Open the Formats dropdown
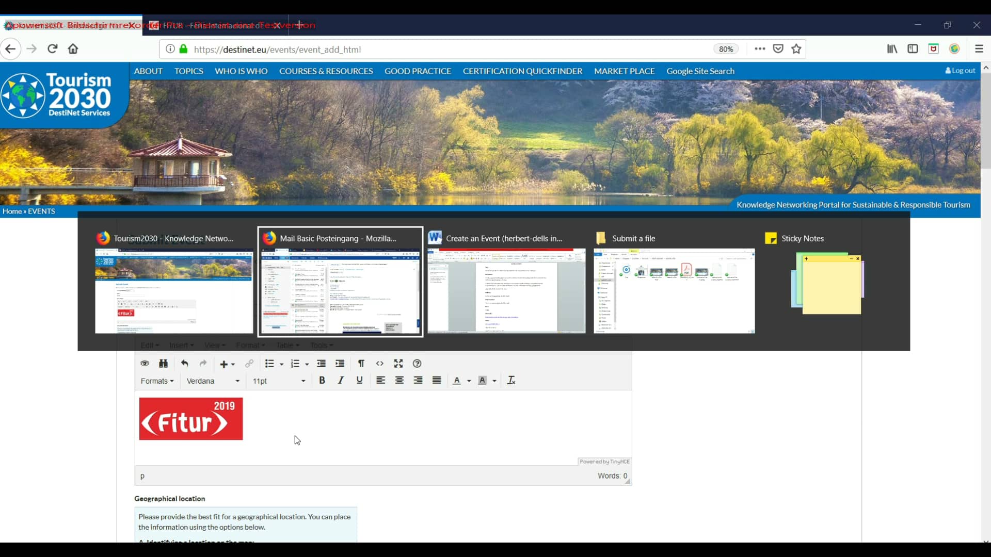 157,381
